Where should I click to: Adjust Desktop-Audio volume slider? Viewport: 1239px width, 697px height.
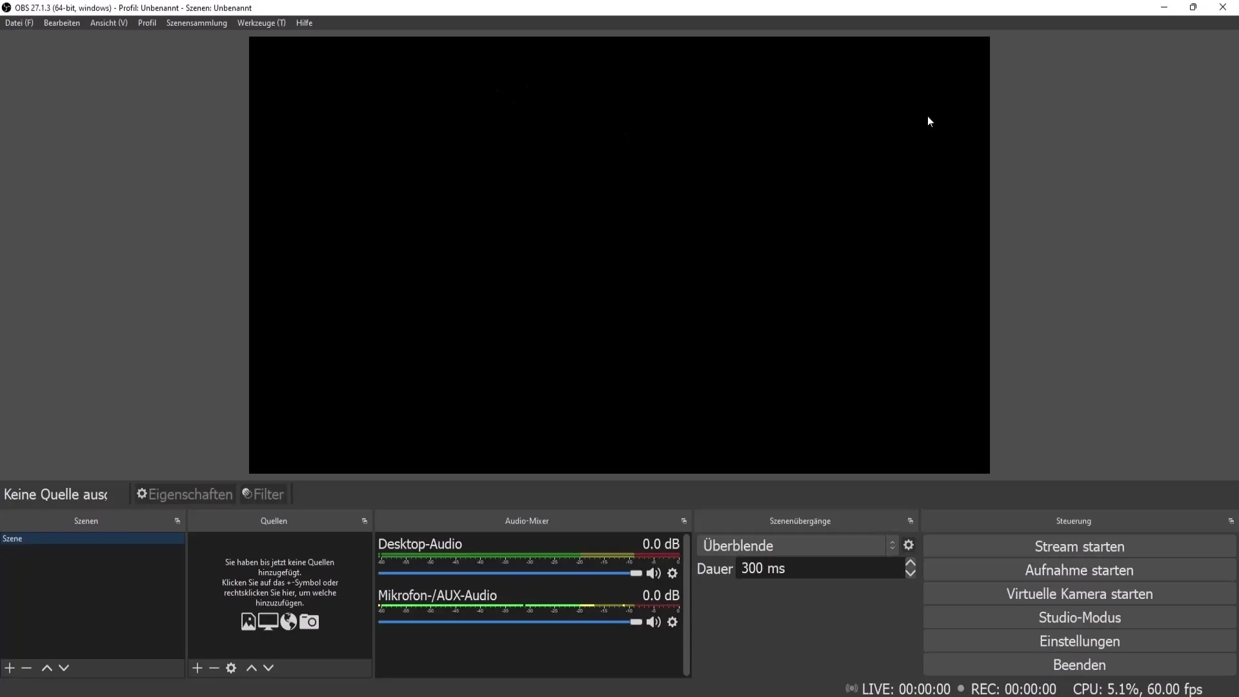[x=510, y=573]
